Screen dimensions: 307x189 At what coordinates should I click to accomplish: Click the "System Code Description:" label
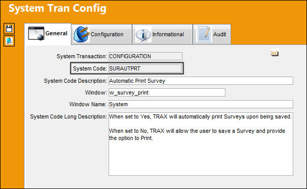point(75,81)
